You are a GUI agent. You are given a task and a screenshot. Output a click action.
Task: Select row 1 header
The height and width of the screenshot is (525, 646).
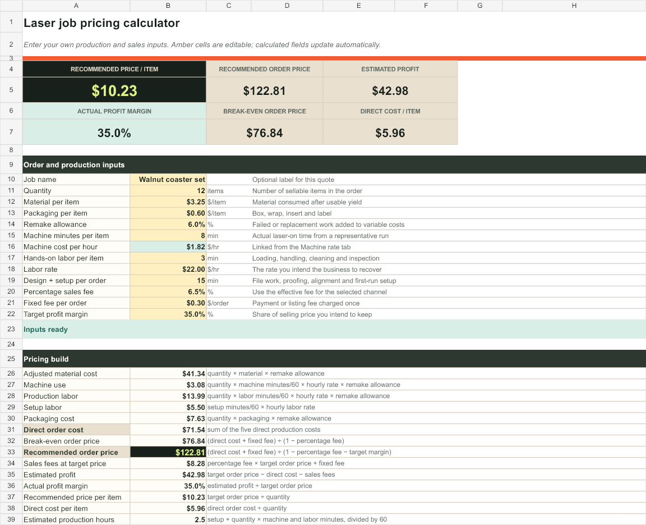tap(11, 22)
